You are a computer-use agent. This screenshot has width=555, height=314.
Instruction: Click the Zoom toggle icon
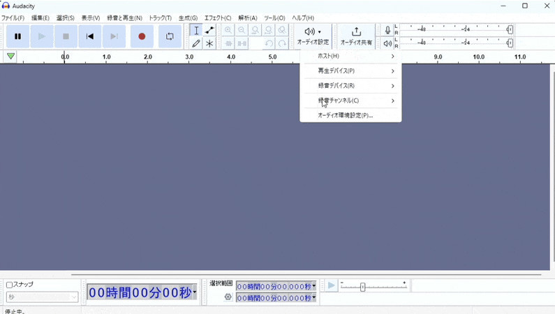[x=282, y=30]
